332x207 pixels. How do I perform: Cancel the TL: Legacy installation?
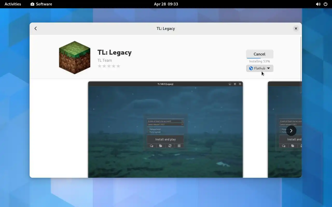click(x=259, y=54)
